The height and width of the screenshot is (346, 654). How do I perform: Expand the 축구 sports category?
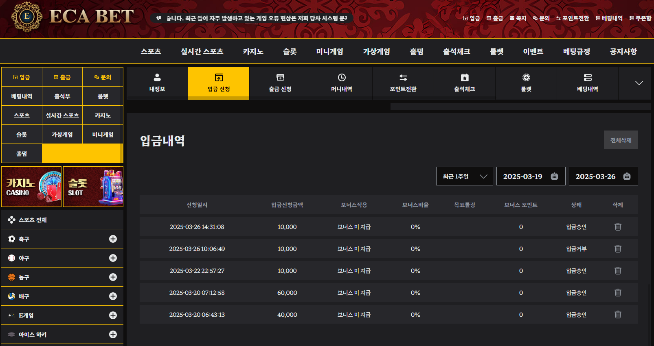[113, 239]
